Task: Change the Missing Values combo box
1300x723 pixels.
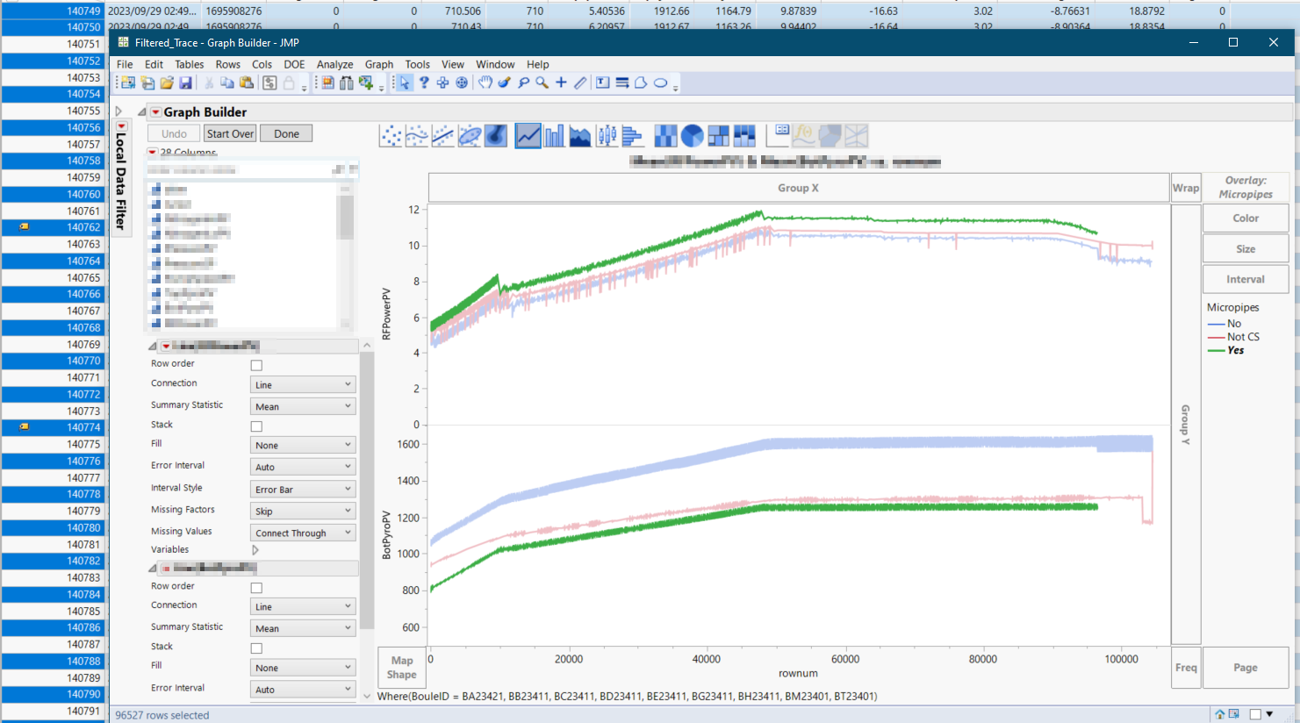Action: (x=302, y=531)
